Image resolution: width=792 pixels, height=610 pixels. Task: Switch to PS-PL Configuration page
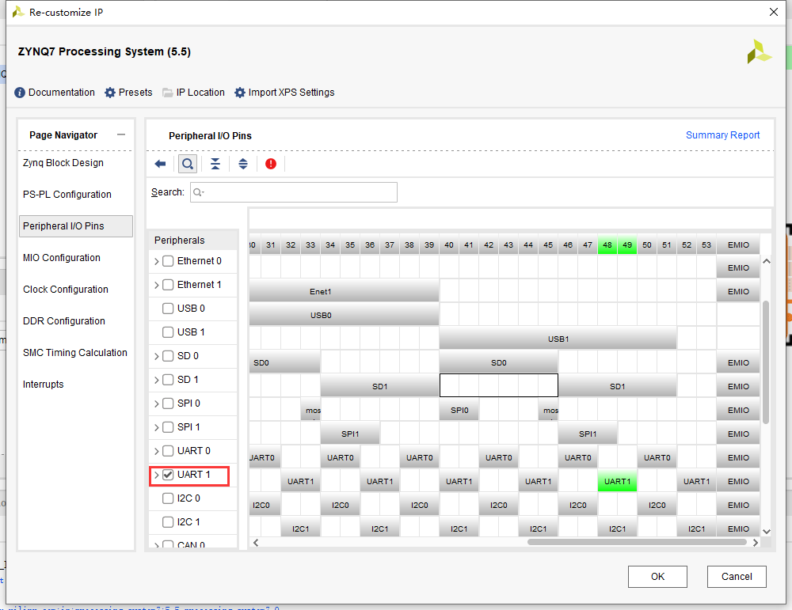coord(67,195)
